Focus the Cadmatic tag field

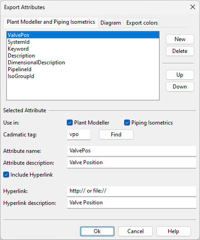point(79,135)
